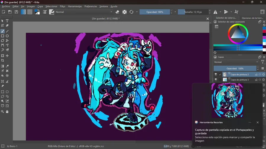This screenshot has width=266, height=149.
Task: Select the Calligraphy tool
Action: (x=7, y=26)
